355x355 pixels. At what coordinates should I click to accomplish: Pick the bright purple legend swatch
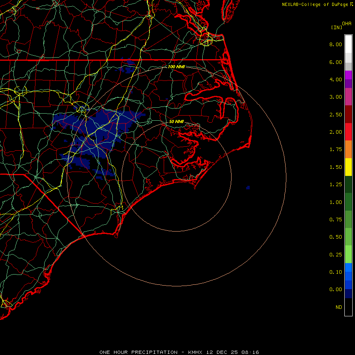[x=348, y=75]
